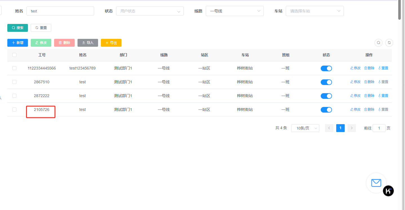Toggle the status switch for test123456789

tap(326, 68)
